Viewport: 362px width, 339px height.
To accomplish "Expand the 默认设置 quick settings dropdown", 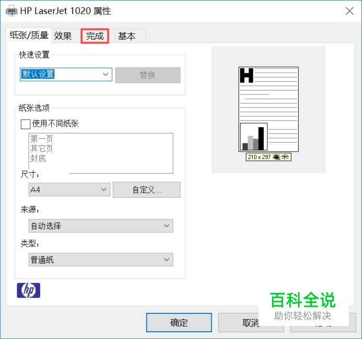I will pos(66,74).
